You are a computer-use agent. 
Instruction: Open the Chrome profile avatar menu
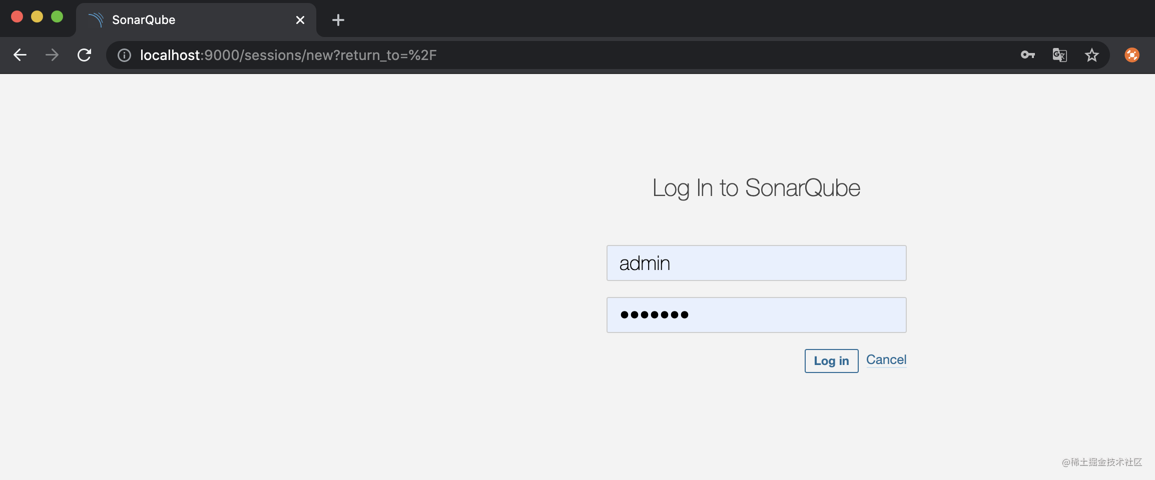pos(1132,55)
